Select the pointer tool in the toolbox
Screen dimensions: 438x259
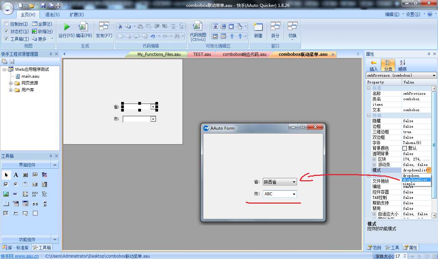(x=6, y=175)
